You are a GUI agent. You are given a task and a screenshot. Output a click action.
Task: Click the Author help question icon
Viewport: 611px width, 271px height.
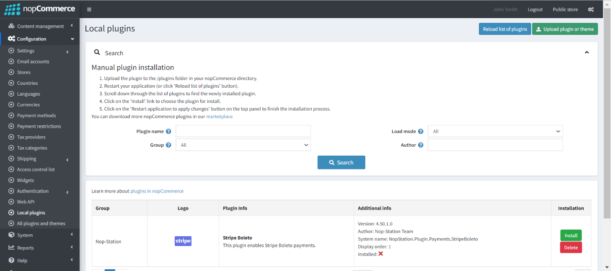pyautogui.click(x=421, y=145)
